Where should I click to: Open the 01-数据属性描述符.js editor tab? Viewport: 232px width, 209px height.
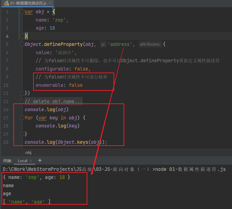click(28, 3)
